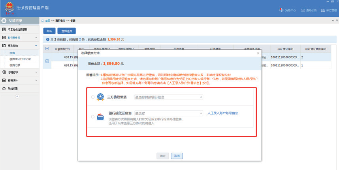Click the home icon in breadcrumb

pos(43,20)
